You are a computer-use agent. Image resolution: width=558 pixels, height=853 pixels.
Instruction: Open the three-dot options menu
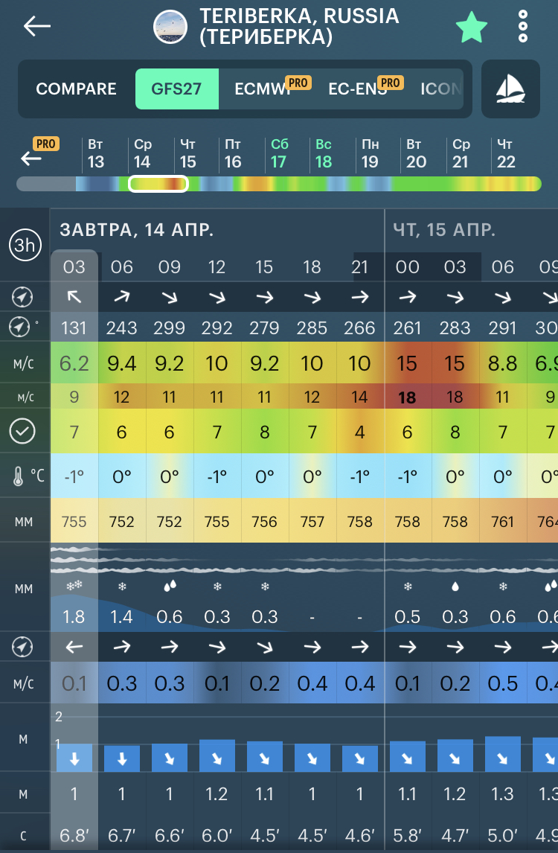pos(523,27)
